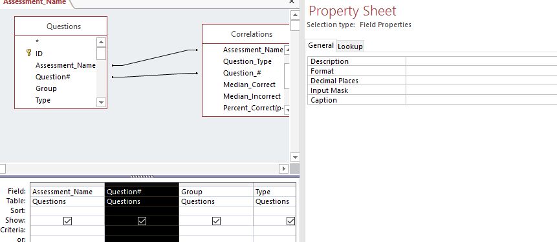Disable Show checkbox in Group column

pyautogui.click(x=216, y=221)
